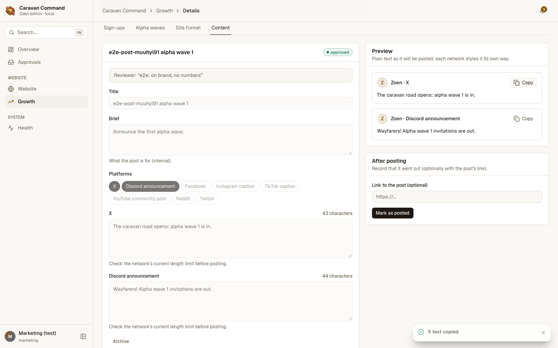Click the Mark as posted button
Image resolution: width=558 pixels, height=348 pixels.
click(x=393, y=213)
